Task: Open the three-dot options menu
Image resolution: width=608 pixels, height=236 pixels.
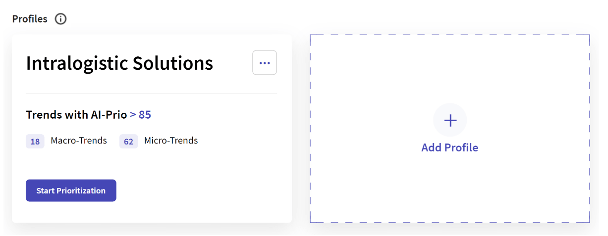Action: pos(265,63)
